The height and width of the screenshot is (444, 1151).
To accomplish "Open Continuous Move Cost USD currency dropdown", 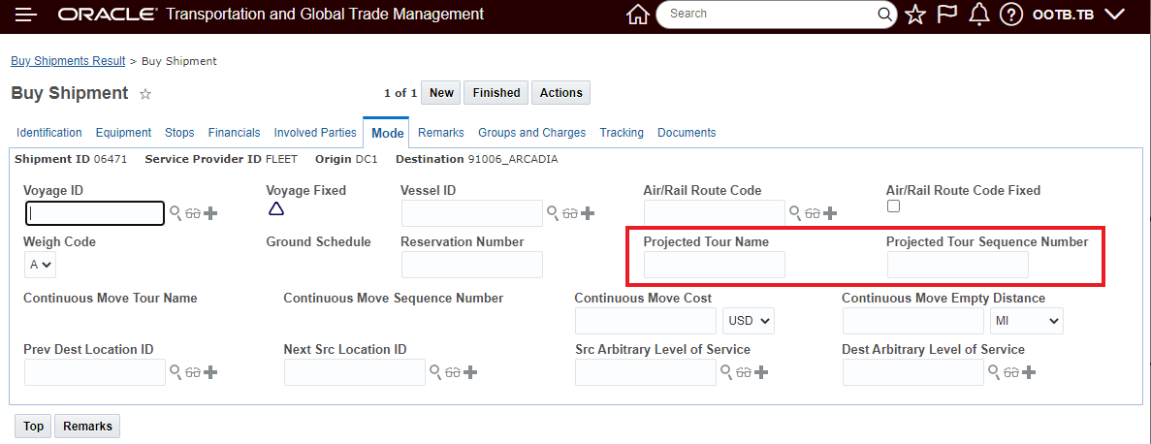I will pos(748,320).
